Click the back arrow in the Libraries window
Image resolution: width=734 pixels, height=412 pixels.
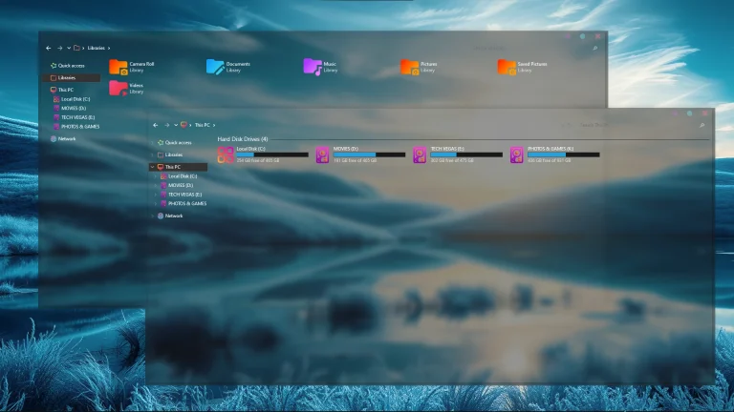pos(49,48)
